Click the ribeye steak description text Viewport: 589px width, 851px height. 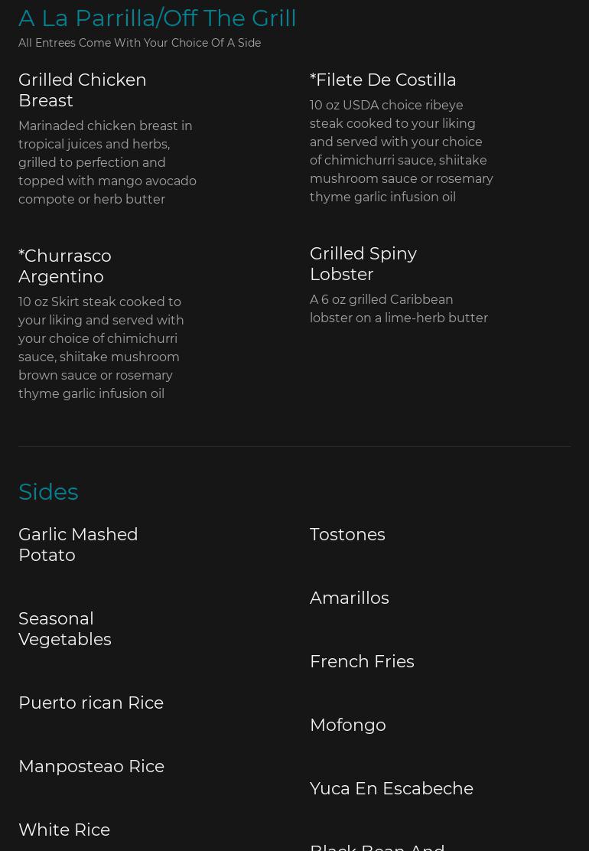(402, 151)
